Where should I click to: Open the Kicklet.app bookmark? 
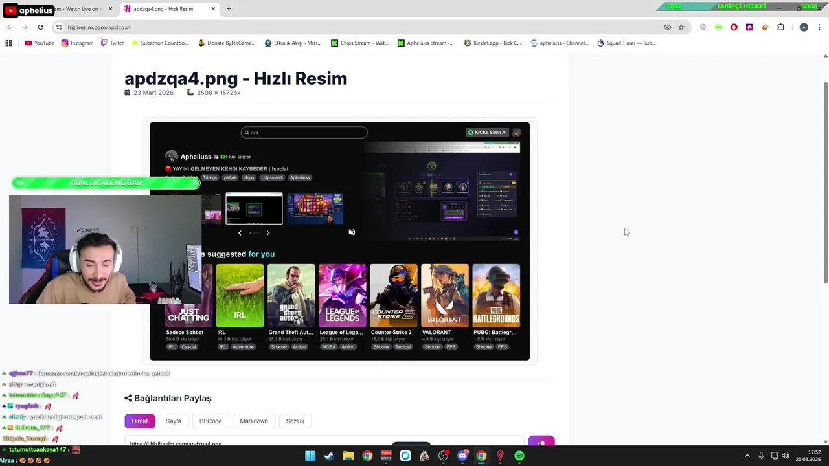click(x=492, y=43)
